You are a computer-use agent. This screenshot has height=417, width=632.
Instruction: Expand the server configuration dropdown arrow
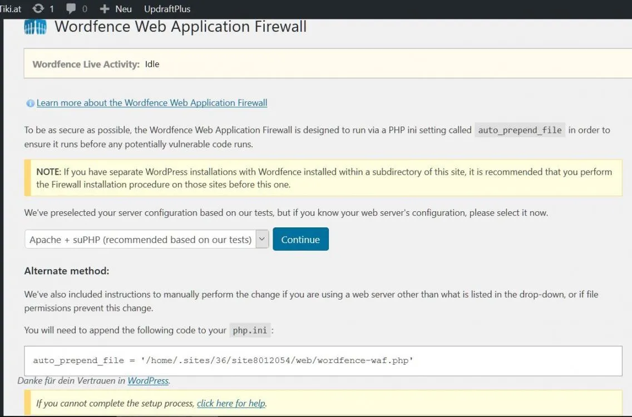(262, 239)
